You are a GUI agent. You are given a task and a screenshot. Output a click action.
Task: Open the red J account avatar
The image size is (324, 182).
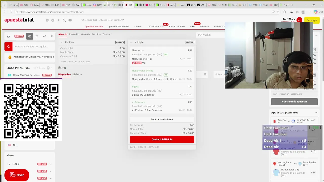(299, 20)
